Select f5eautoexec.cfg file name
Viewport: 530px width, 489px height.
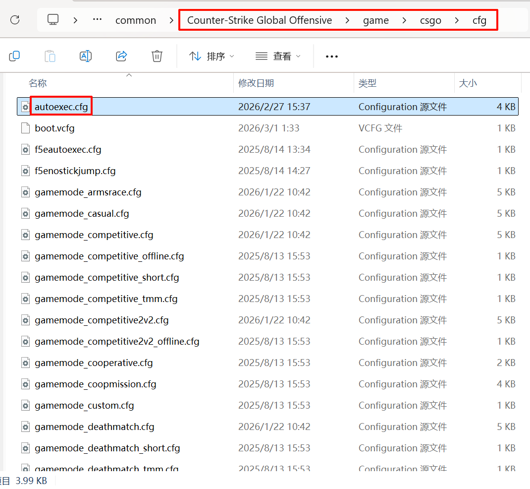(68, 150)
